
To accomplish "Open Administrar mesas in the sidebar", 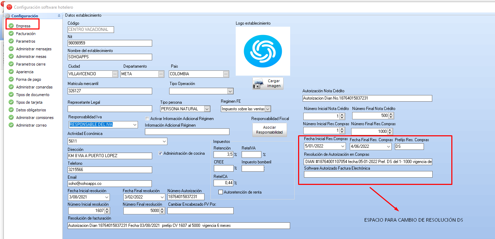I will 31,57.
